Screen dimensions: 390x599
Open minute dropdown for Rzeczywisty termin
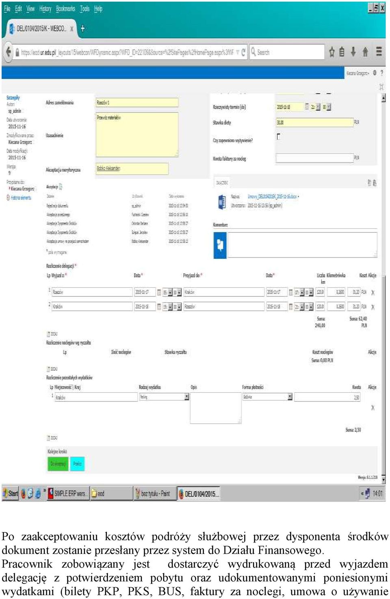click(329, 107)
